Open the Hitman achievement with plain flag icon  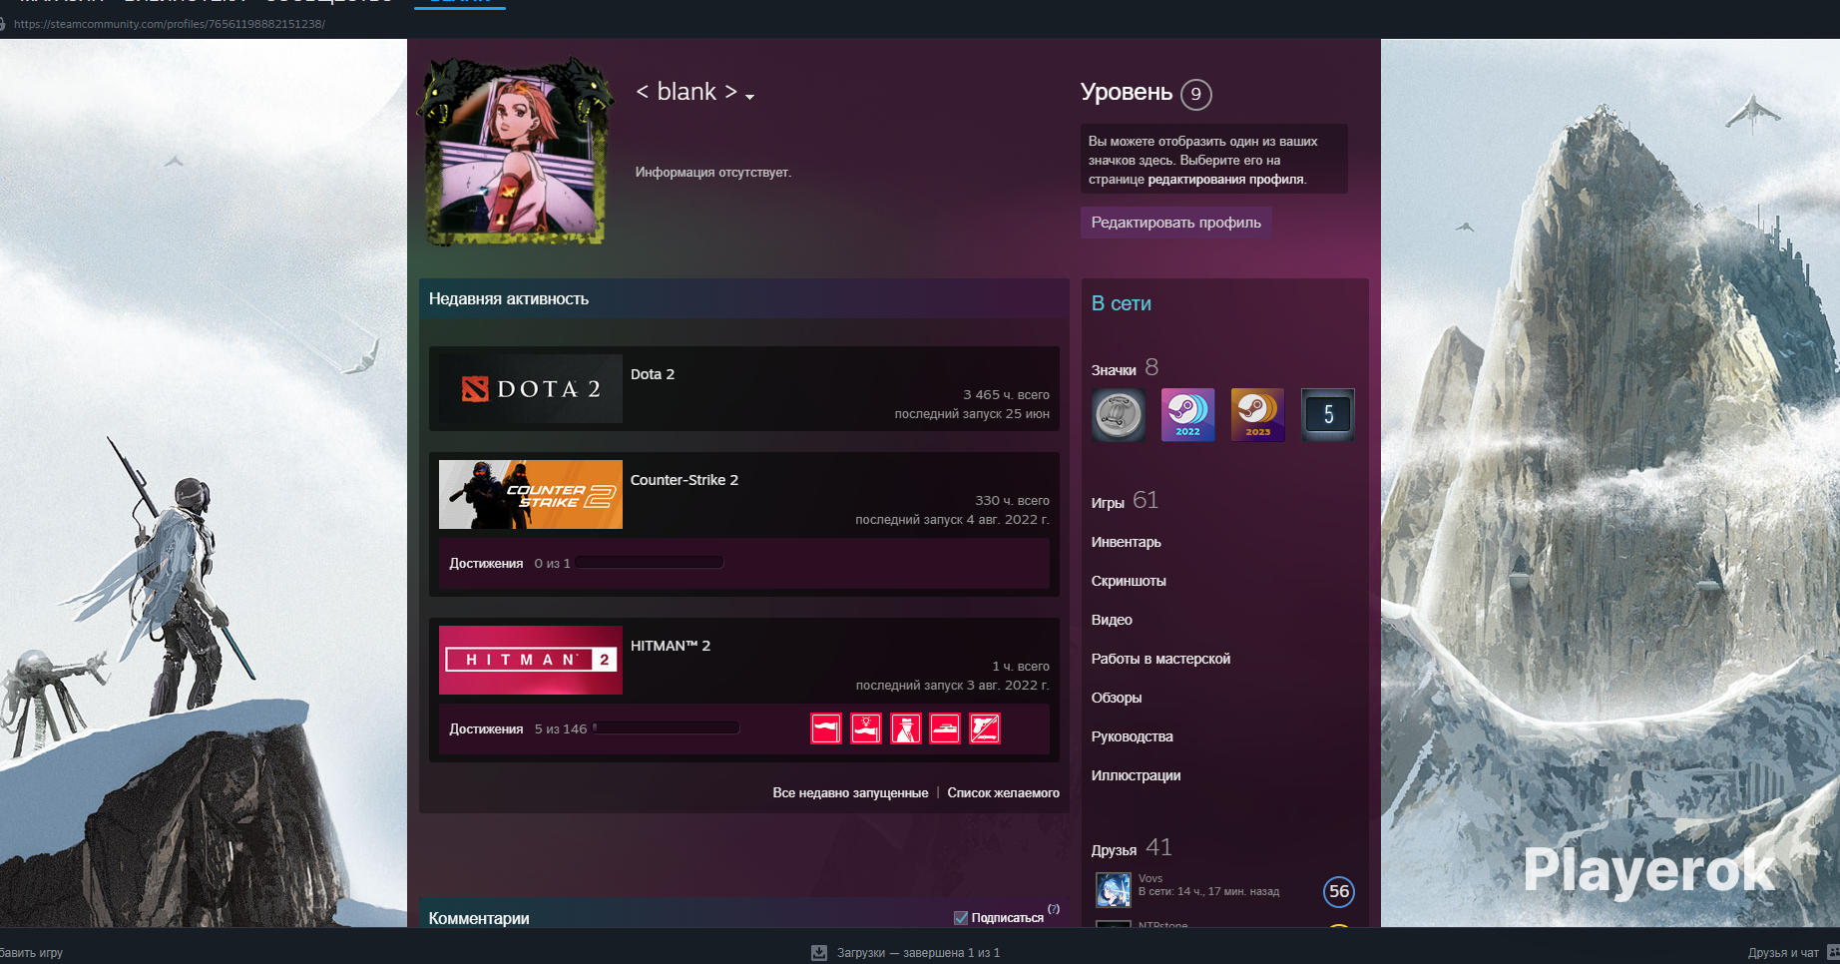point(826,728)
